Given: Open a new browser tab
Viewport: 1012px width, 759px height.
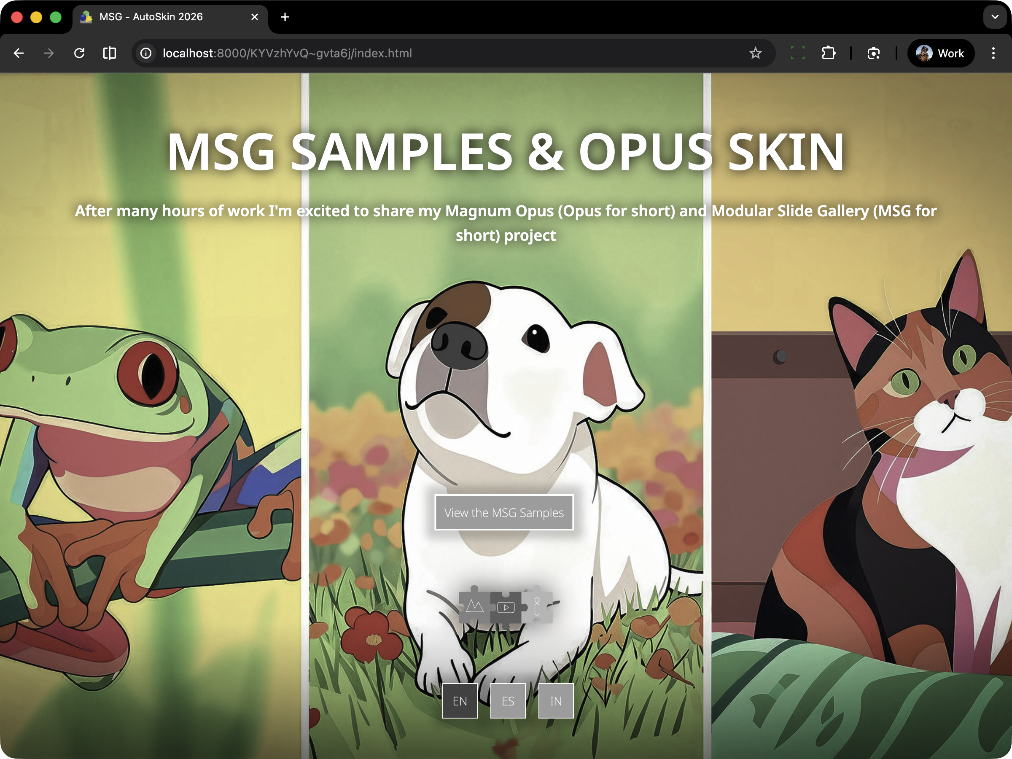Looking at the screenshot, I should tap(285, 17).
